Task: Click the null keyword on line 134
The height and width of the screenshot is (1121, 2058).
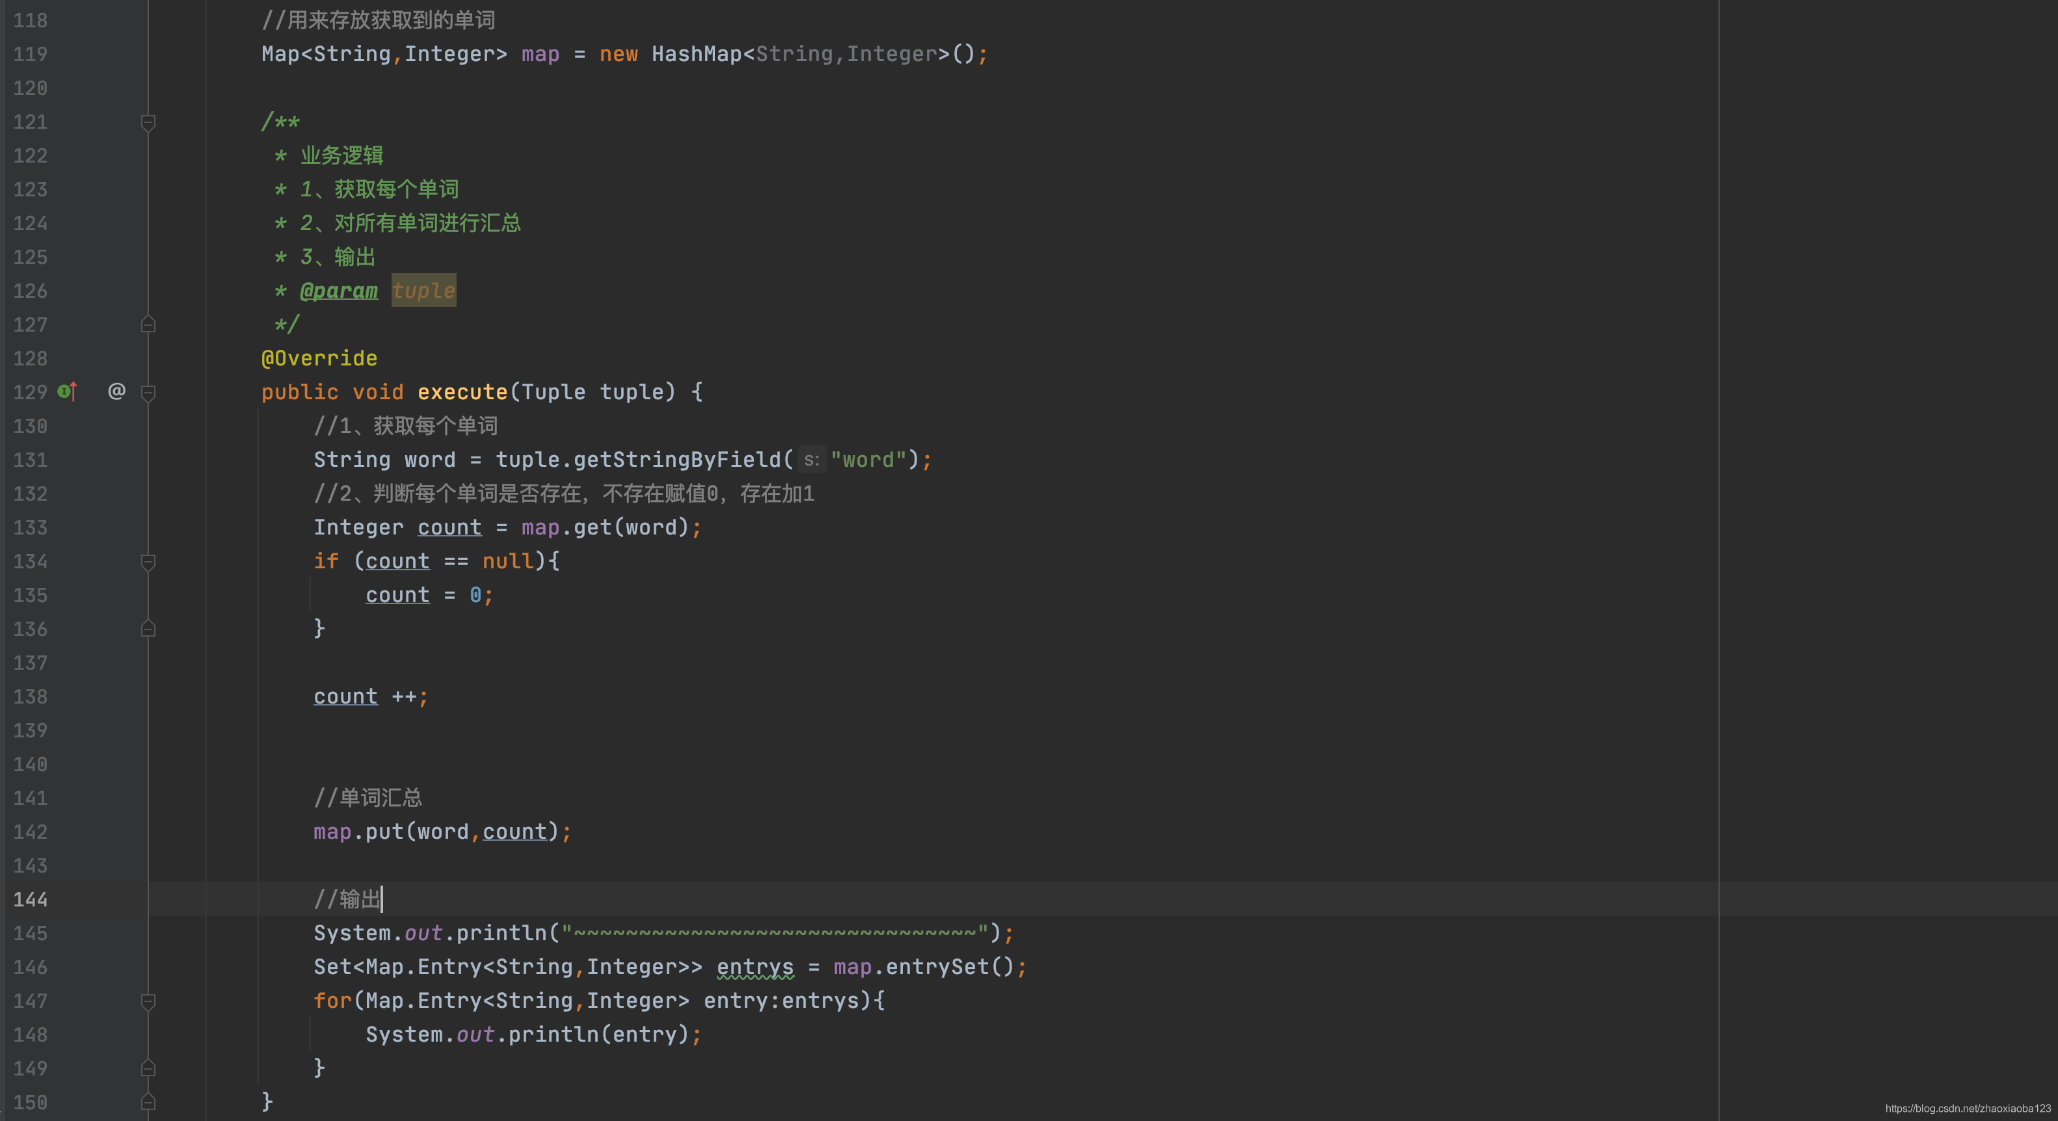Action: pyautogui.click(x=508, y=561)
